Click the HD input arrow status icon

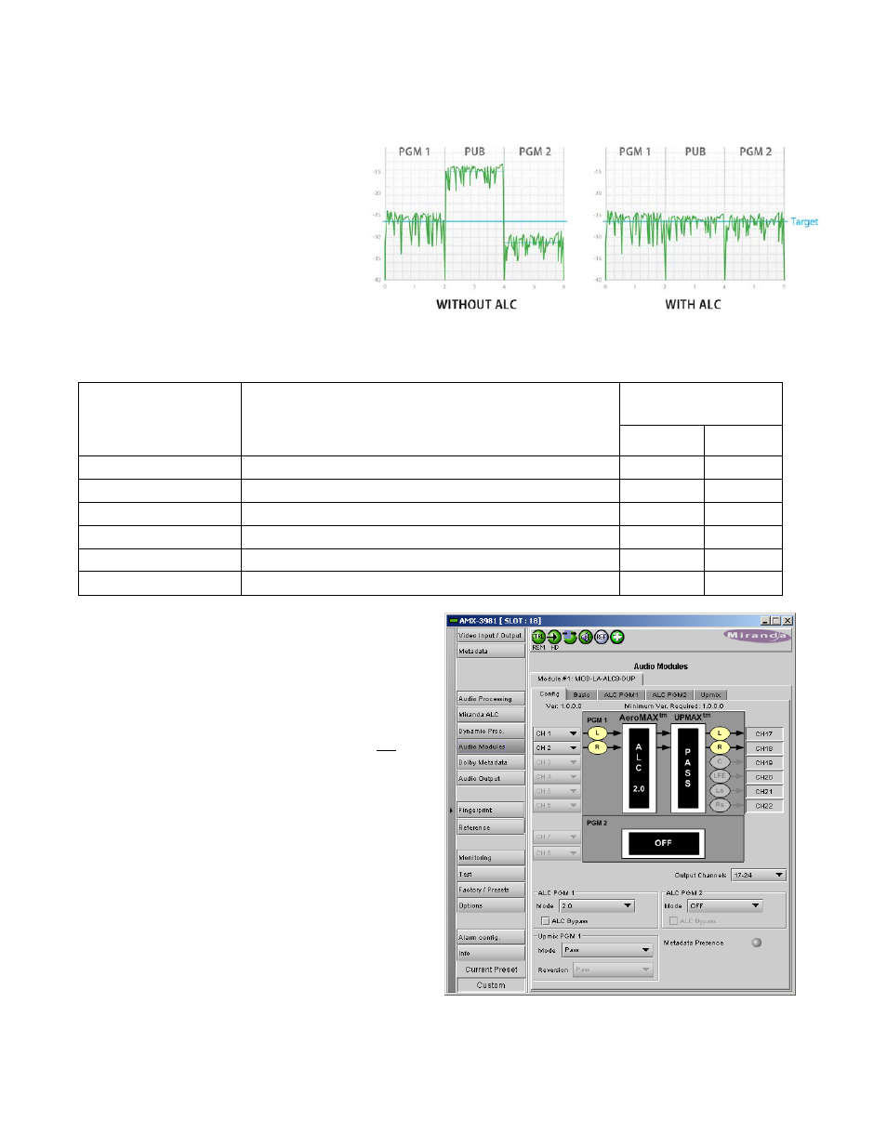[554, 637]
